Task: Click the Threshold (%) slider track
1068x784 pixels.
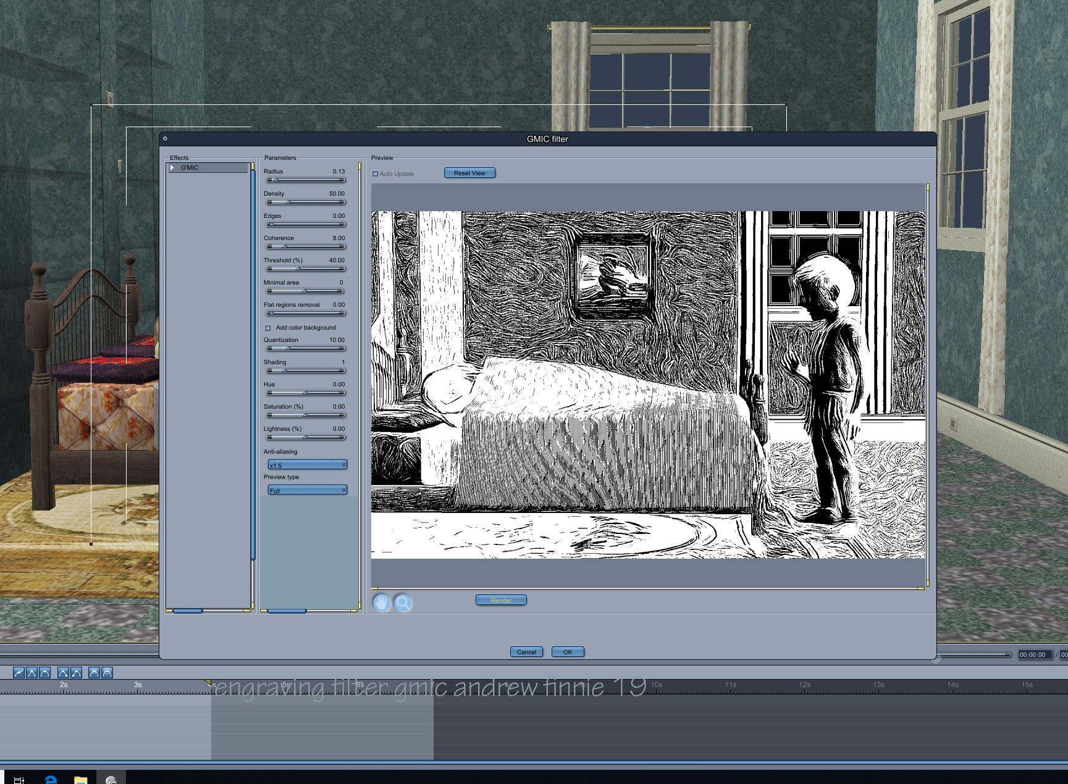Action: tap(306, 269)
